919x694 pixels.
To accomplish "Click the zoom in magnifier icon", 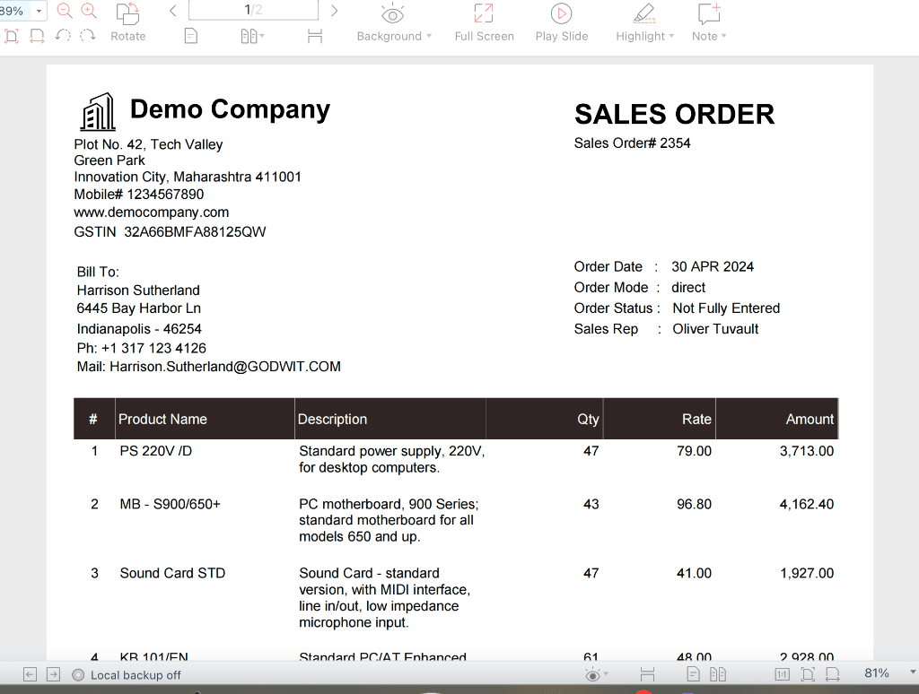I will pos(89,11).
